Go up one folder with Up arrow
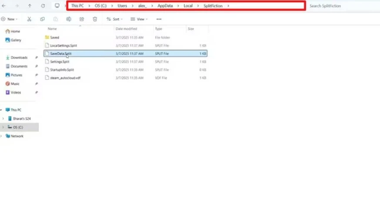The image size is (380, 203). [30, 6]
